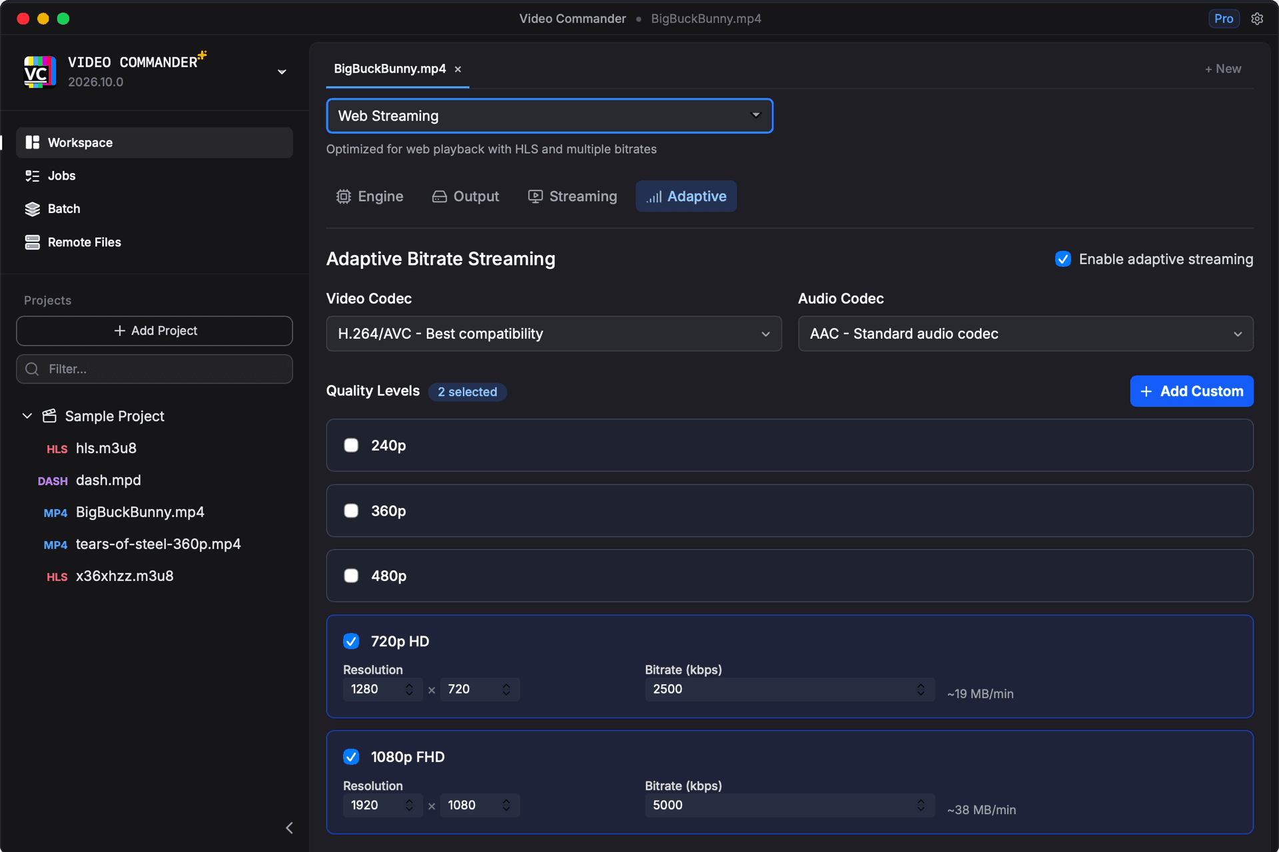Open the Video Codec dropdown

554,333
